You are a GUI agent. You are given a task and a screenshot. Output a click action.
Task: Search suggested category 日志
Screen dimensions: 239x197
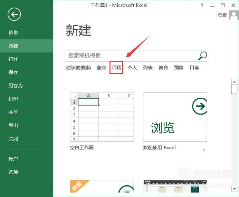(194, 68)
